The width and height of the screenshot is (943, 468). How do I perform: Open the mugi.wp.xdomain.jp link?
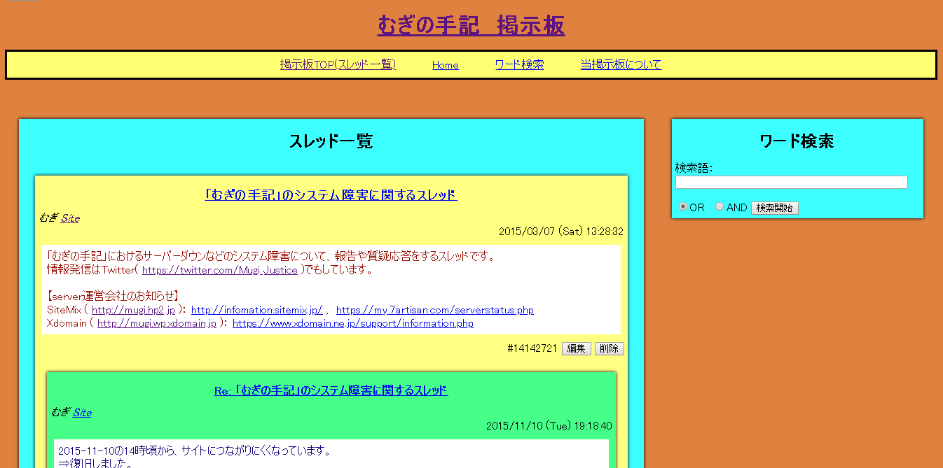[157, 323]
